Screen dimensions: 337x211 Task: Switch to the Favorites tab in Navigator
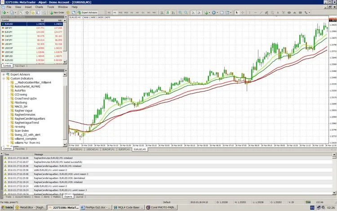pos(20,148)
